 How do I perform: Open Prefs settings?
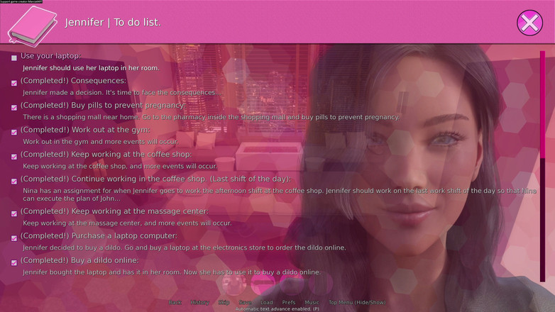pos(288,302)
